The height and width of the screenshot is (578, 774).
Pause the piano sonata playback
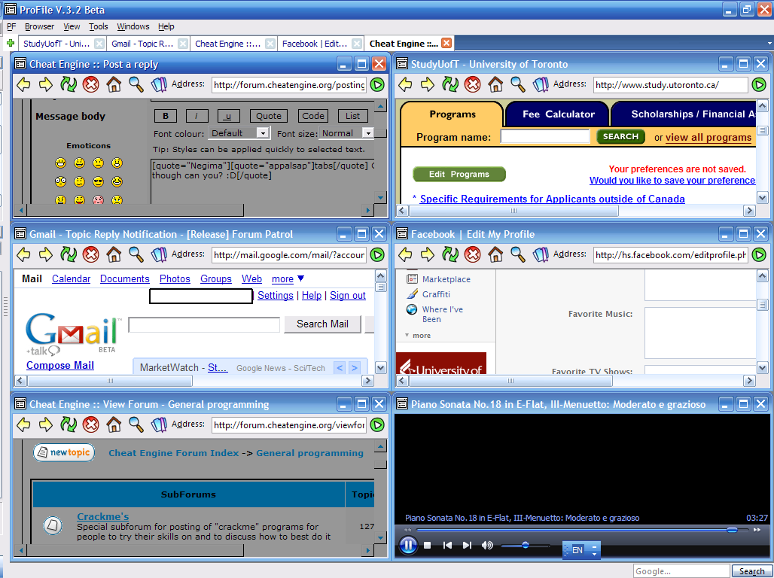pos(408,545)
